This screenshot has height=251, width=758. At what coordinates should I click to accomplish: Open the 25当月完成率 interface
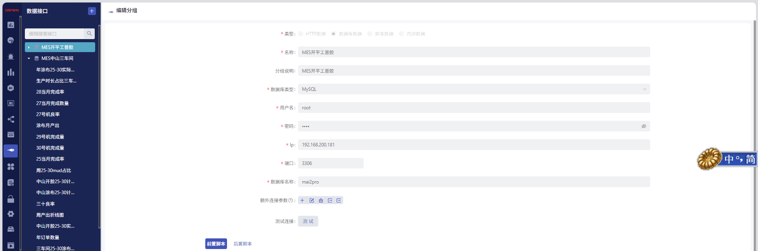tap(50, 159)
